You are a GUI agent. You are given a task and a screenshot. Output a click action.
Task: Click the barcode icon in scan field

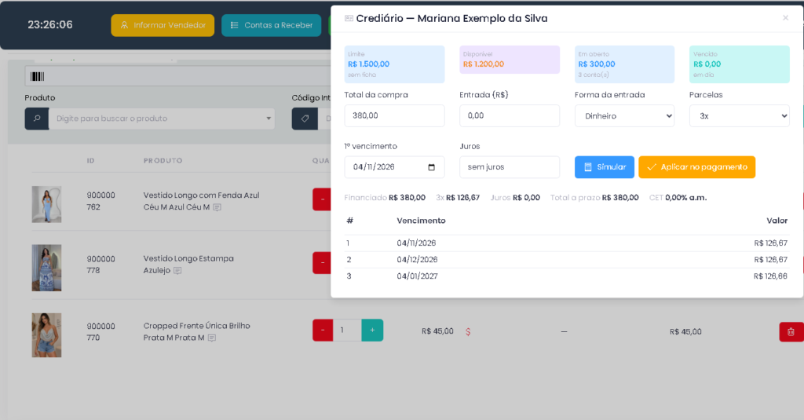(x=38, y=76)
